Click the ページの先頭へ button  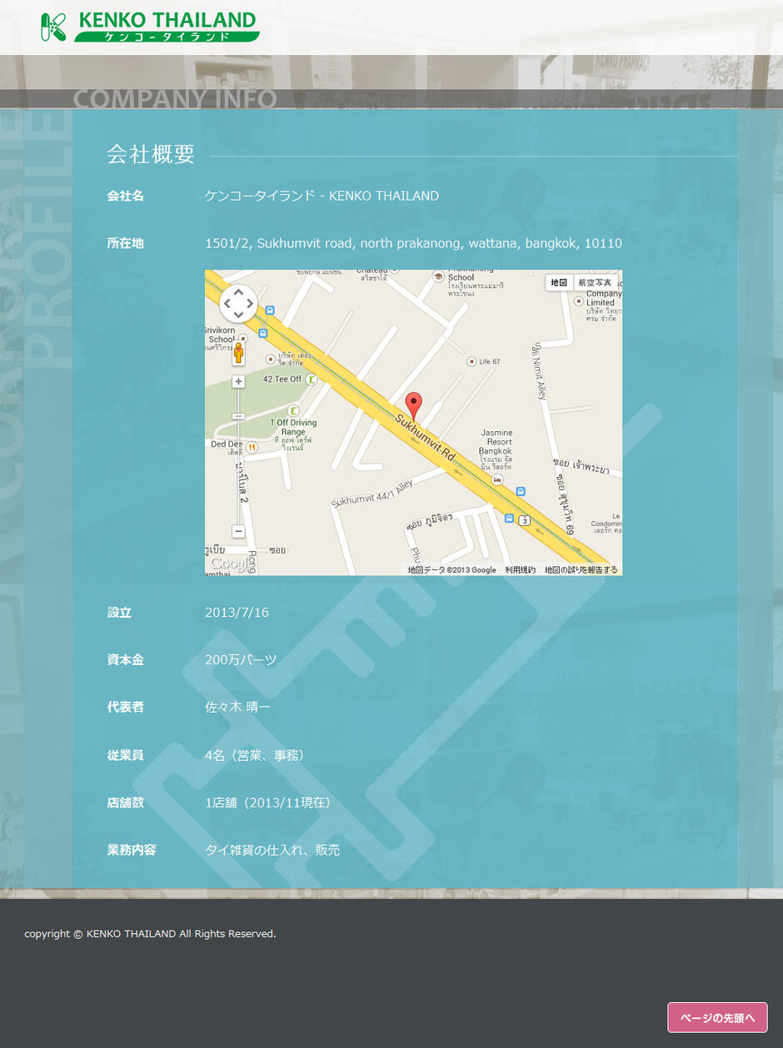click(717, 1017)
